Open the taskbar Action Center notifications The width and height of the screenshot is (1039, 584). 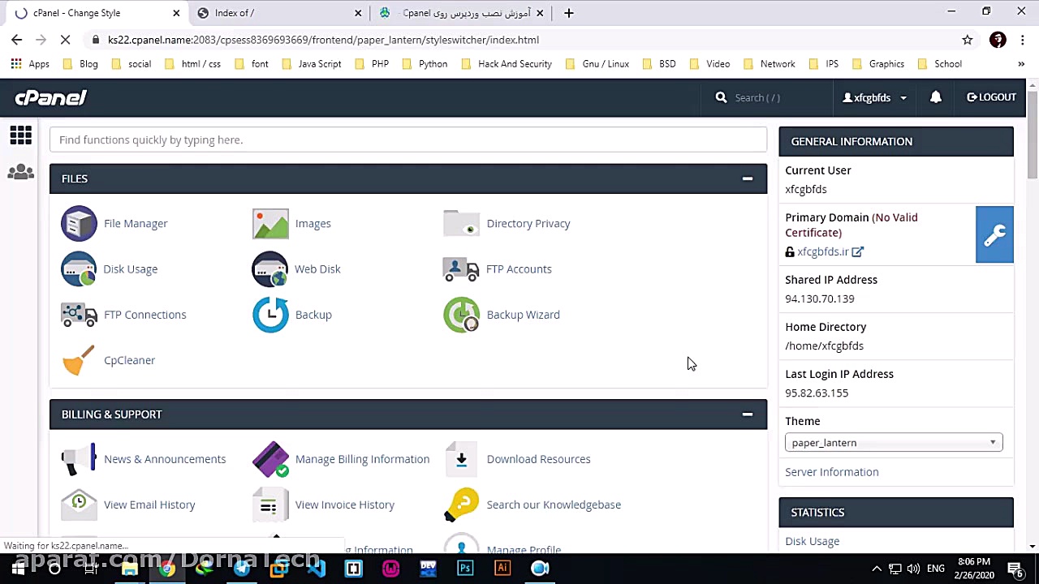click(x=1015, y=569)
